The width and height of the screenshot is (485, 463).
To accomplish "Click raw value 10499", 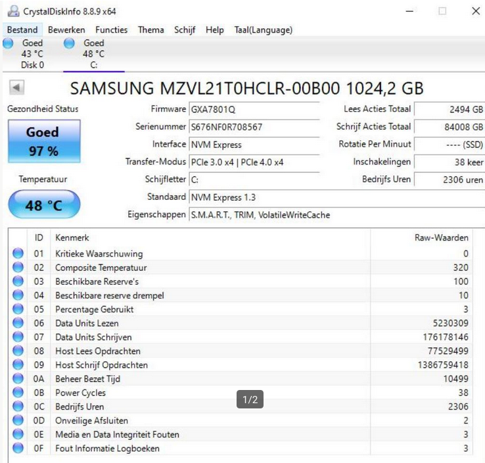I will tap(456, 379).
